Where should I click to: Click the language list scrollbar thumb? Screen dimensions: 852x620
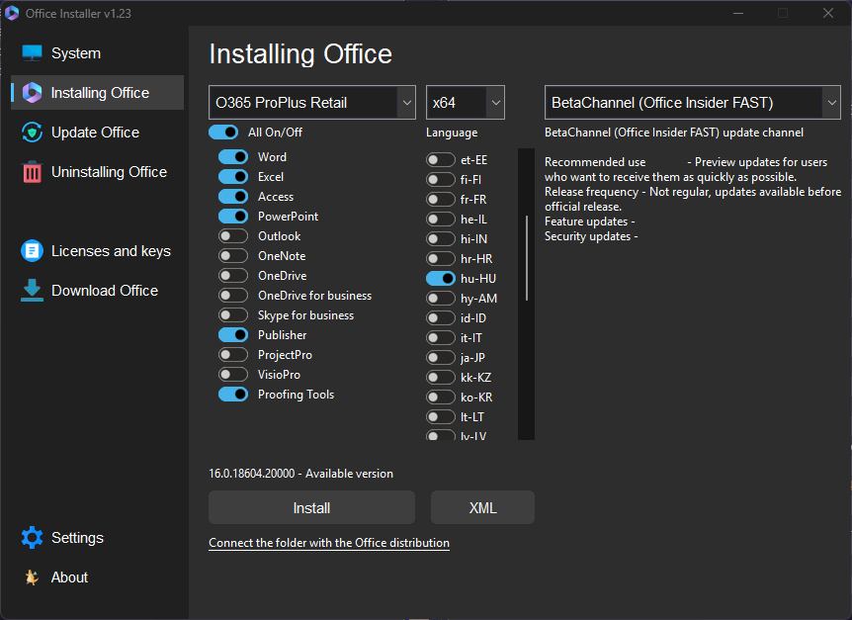tap(527, 258)
